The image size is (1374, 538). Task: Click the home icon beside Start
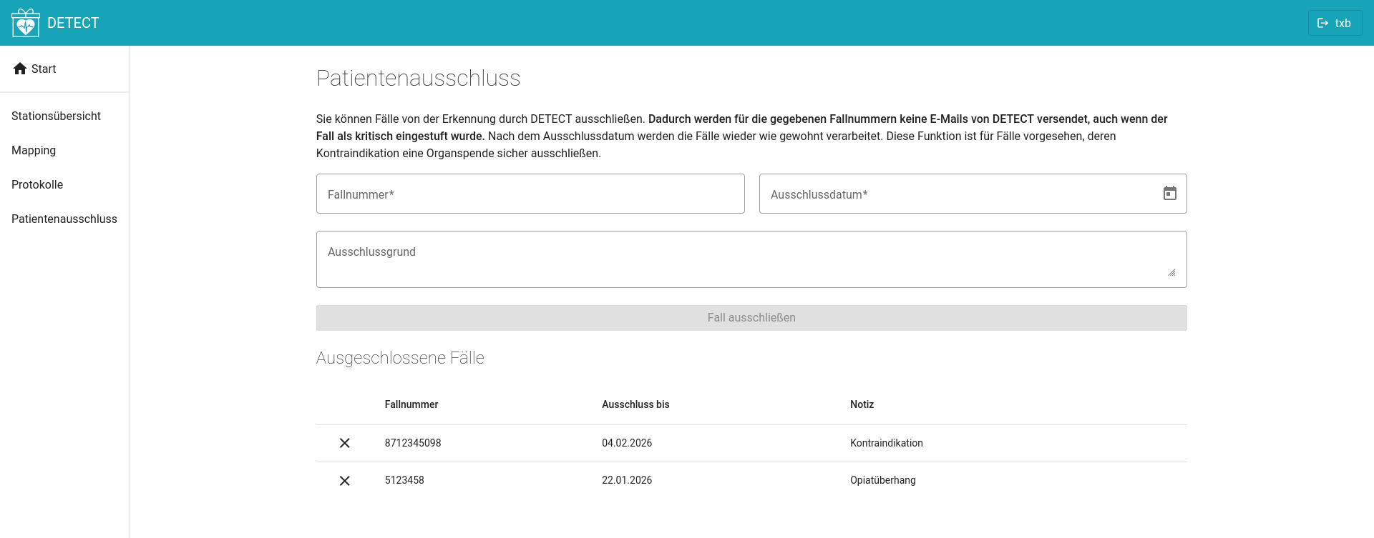(20, 69)
